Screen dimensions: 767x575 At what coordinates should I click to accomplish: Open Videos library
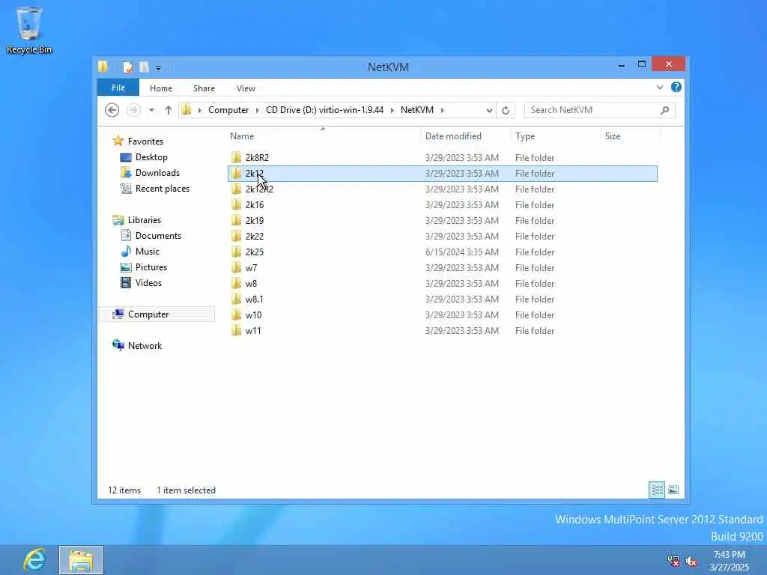click(148, 282)
